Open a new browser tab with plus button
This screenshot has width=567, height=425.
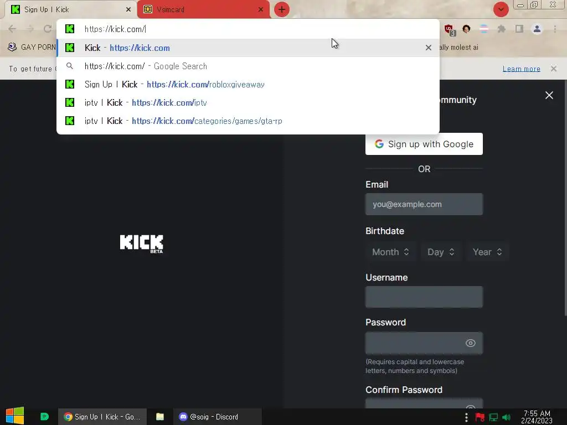click(x=282, y=9)
